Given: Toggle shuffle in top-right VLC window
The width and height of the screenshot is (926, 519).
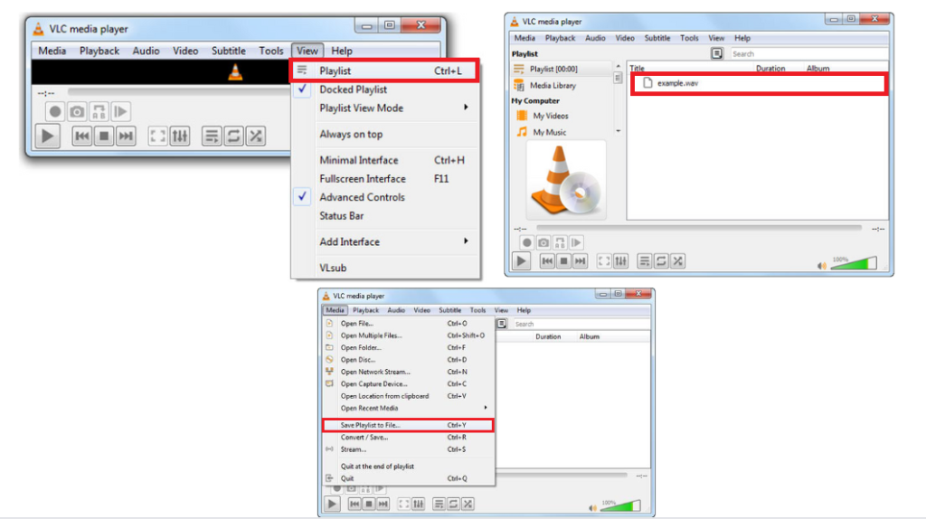Looking at the screenshot, I should (x=678, y=261).
